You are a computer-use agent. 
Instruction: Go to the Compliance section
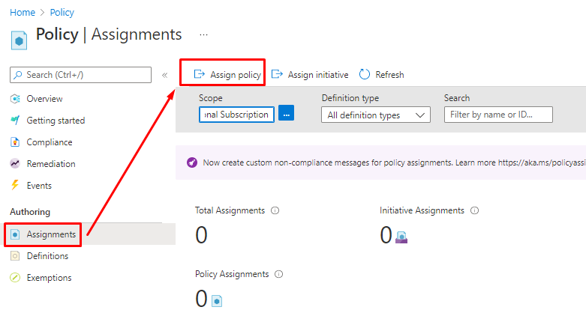(x=49, y=142)
